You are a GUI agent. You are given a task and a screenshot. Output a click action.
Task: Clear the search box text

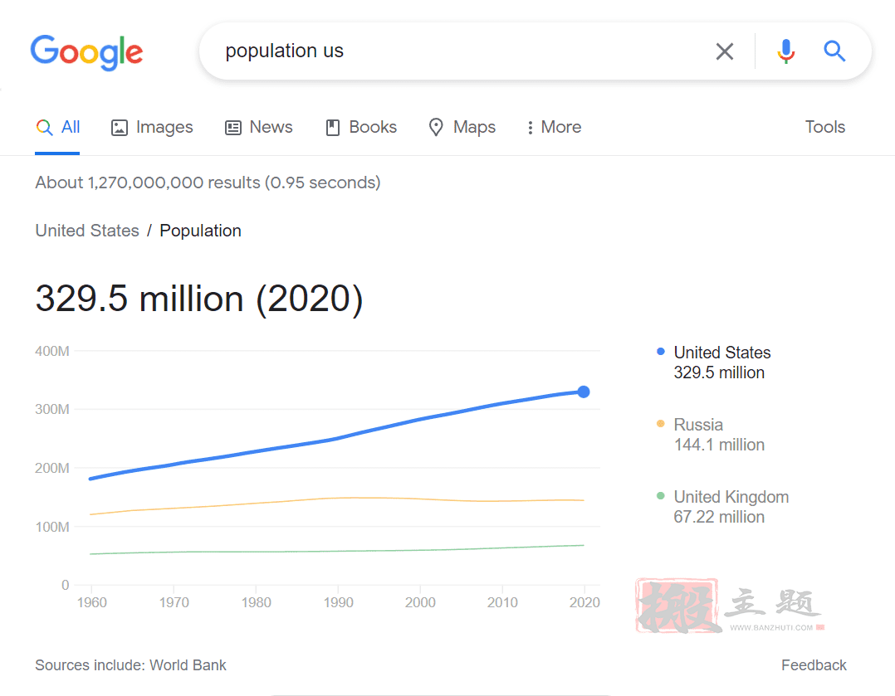pos(724,51)
